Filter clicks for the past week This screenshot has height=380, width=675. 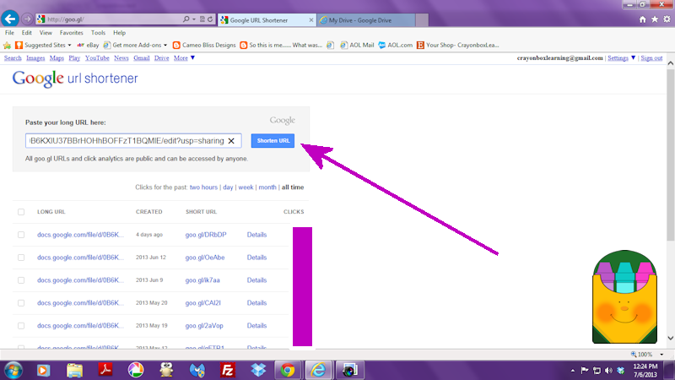point(246,187)
